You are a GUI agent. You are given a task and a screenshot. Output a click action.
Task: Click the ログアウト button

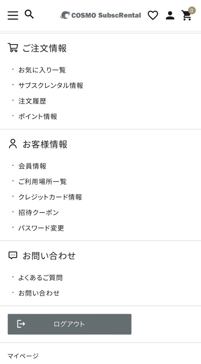coord(70,324)
